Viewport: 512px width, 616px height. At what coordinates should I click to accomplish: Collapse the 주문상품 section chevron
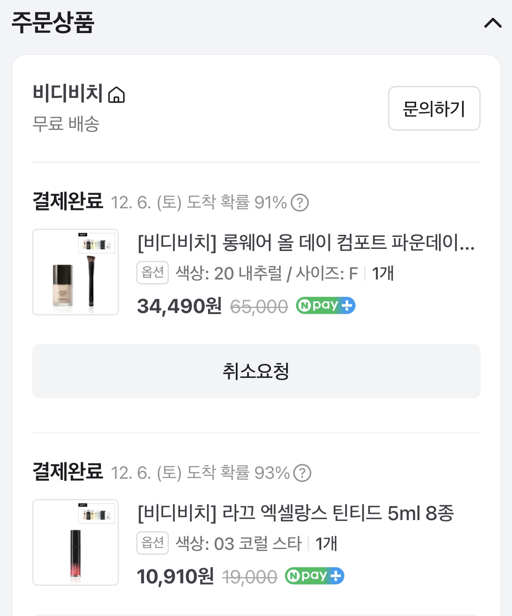pyautogui.click(x=493, y=23)
